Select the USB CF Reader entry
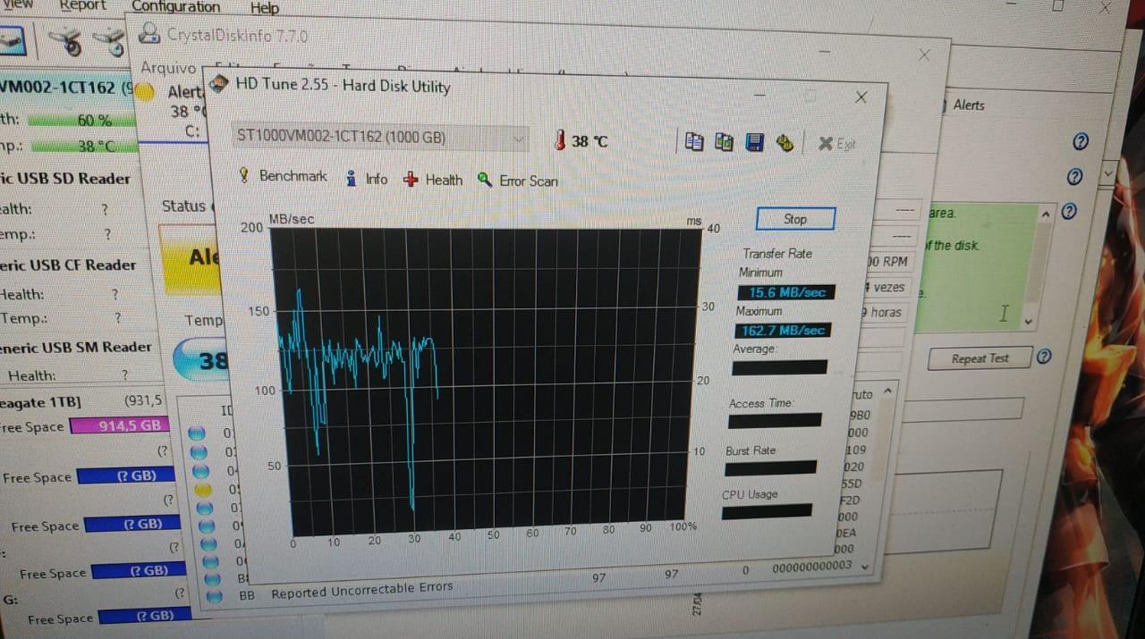Viewport: 1145px width, 639px height. 68,265
